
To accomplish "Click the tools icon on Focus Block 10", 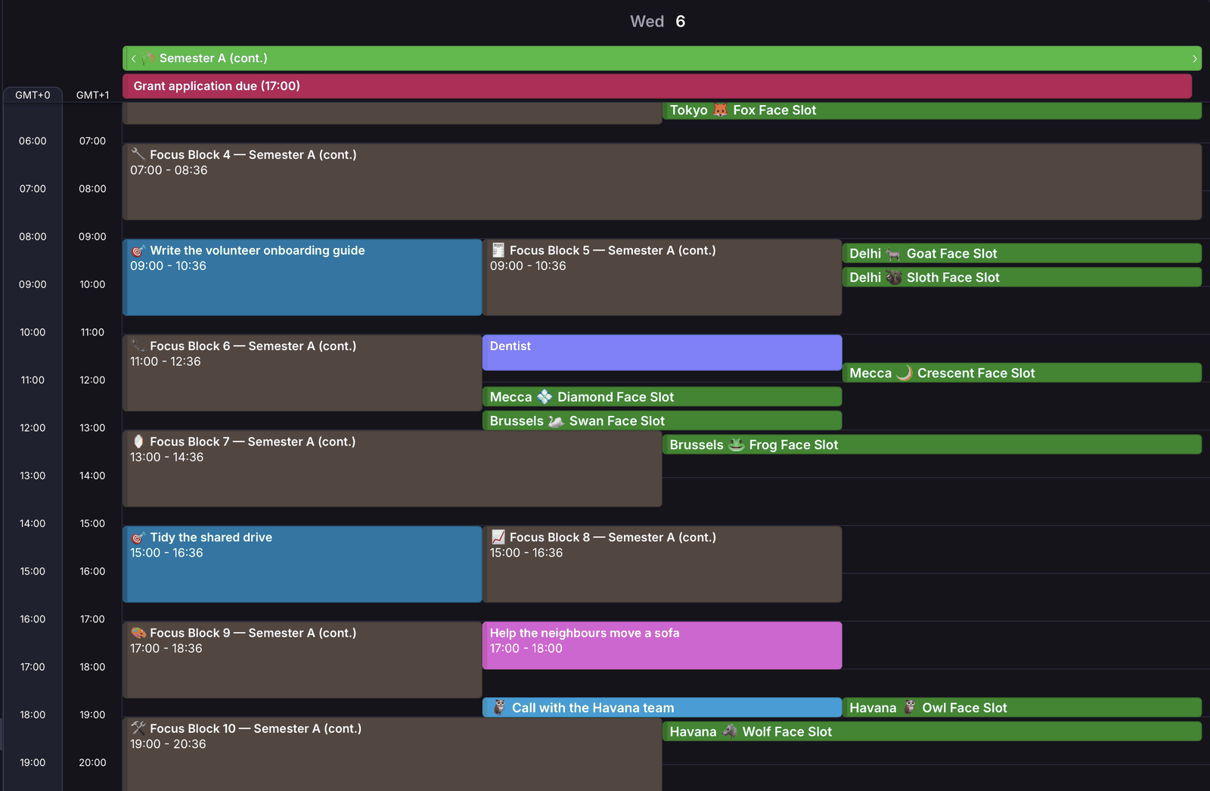I will coord(138,728).
